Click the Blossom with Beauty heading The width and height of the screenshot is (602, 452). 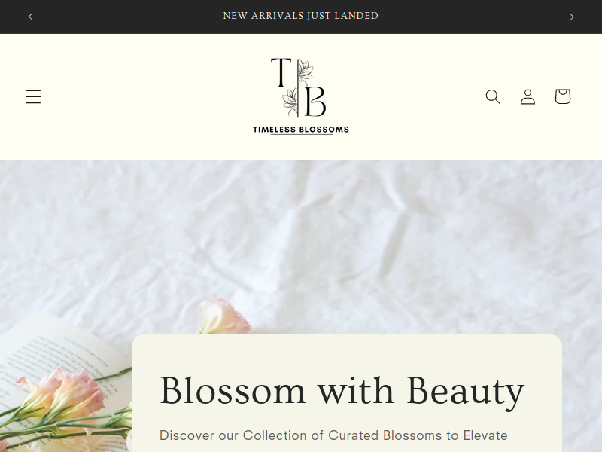click(342, 391)
